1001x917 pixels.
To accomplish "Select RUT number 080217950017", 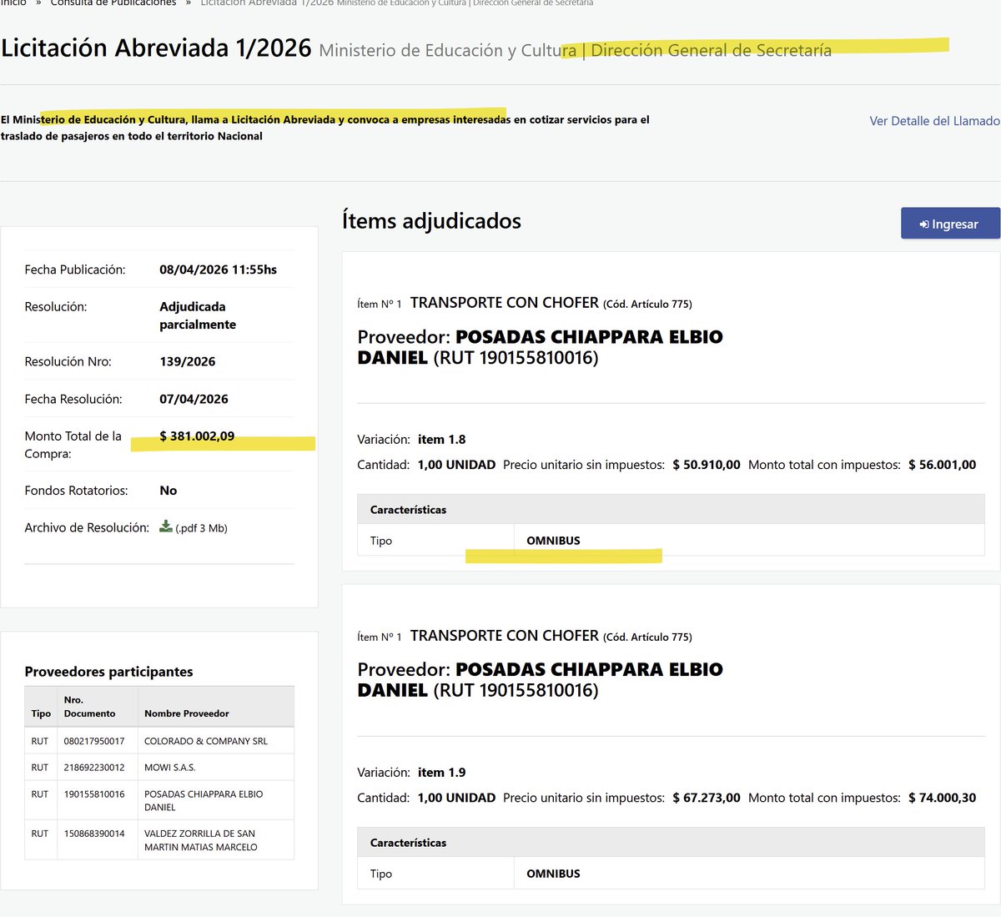I will point(94,741).
